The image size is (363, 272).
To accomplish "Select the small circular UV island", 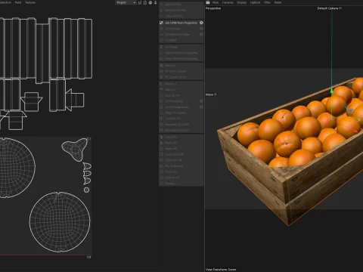I will 86,190.
